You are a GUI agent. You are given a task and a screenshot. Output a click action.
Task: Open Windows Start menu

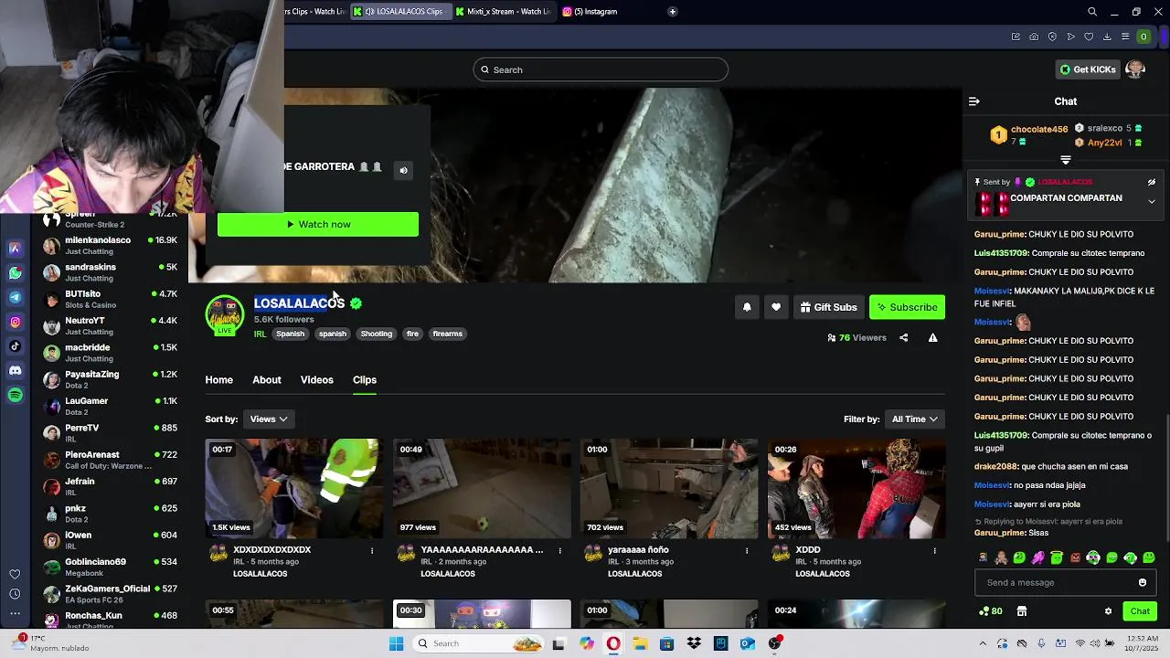point(396,643)
